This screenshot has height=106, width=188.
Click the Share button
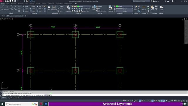[x=32, y=1]
